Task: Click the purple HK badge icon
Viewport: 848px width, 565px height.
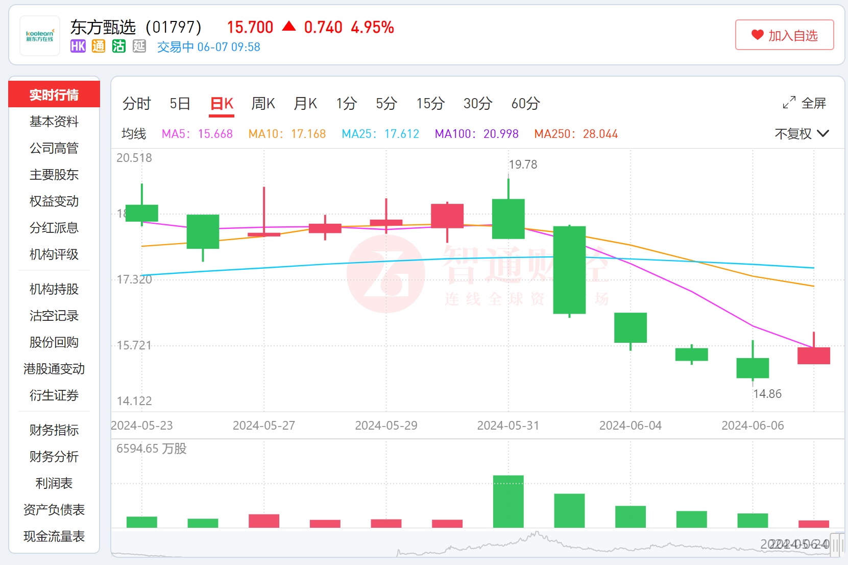Action: pyautogui.click(x=78, y=46)
